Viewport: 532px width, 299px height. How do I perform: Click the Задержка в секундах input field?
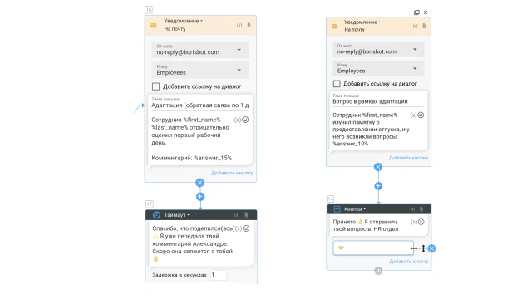219,275
